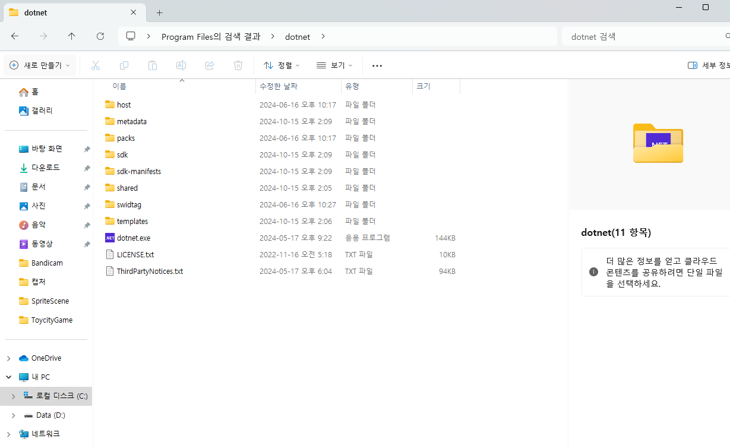
Task: Expand the OneDrive tree node
Action: [x=8, y=358]
